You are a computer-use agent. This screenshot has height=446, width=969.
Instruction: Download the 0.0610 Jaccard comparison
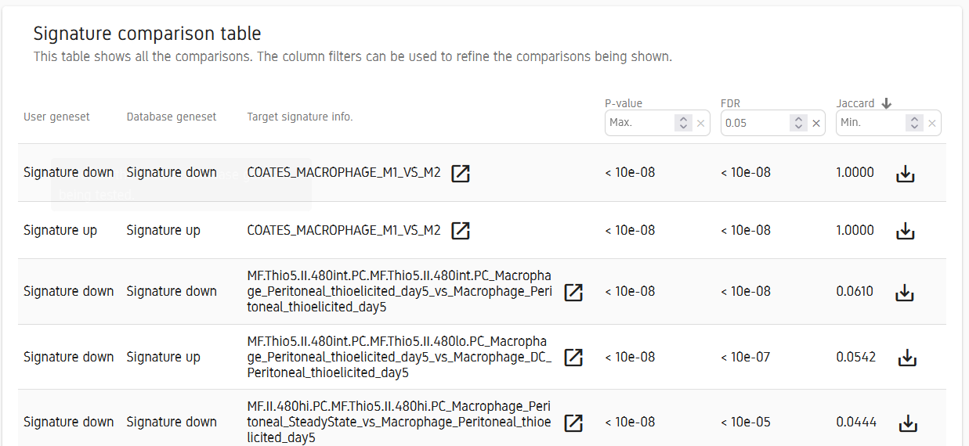pos(906,292)
